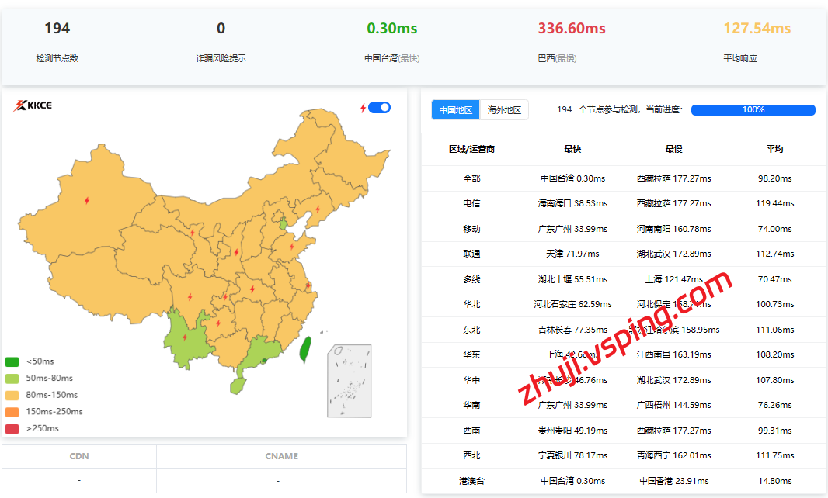
Task: Click the lightning marker in far-west Xinjiang
Action: click(x=86, y=201)
